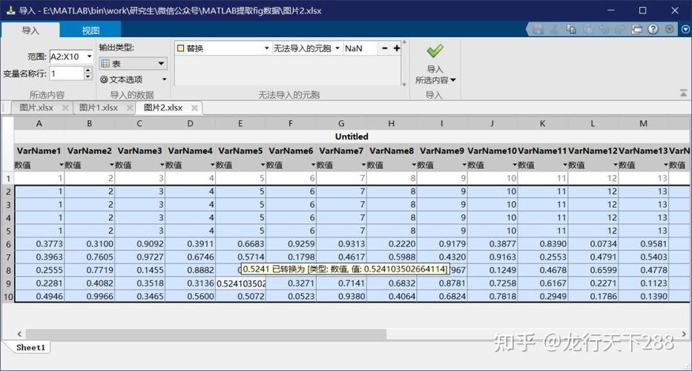692x371 pixels.
Task: Remove the rule with the minus button
Action: [384, 48]
